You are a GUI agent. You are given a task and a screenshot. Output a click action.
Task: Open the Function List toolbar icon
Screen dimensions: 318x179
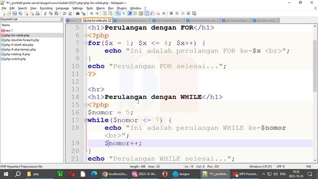click(x=152, y=13)
